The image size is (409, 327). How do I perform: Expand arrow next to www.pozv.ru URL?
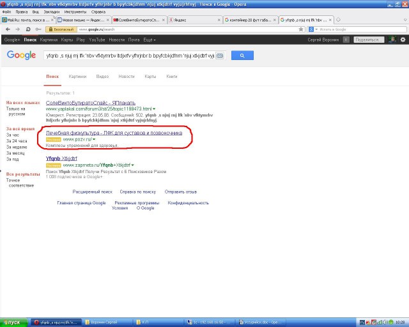pyautogui.click(x=94, y=139)
